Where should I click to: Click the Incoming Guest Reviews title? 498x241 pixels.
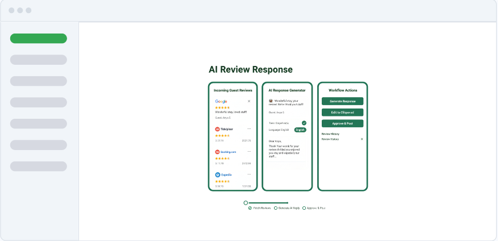pyautogui.click(x=233, y=90)
